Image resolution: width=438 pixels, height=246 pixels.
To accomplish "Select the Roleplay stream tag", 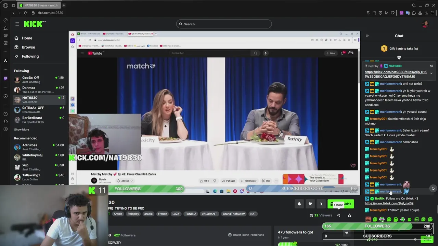I will (133, 214).
